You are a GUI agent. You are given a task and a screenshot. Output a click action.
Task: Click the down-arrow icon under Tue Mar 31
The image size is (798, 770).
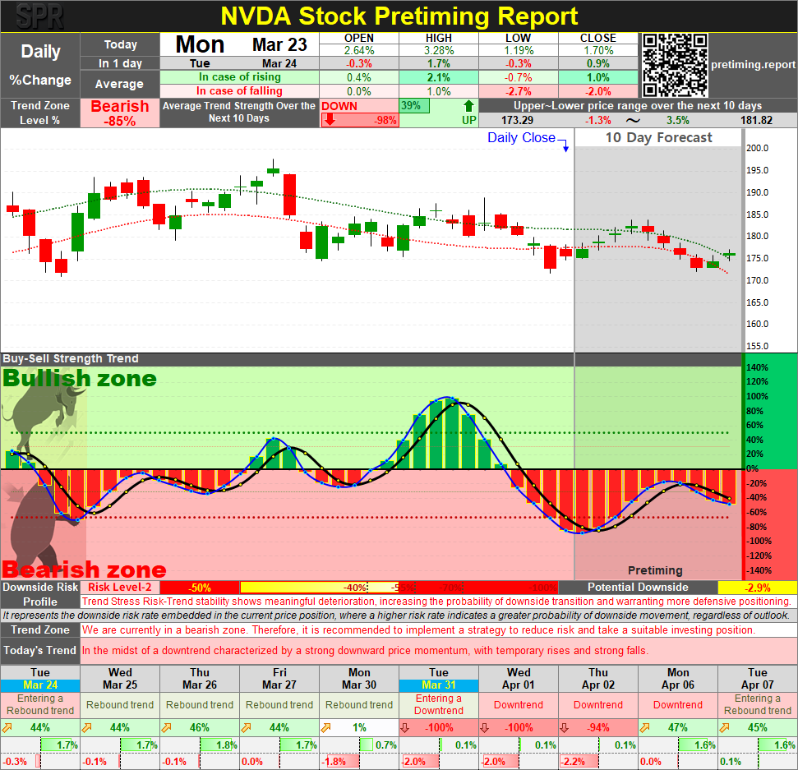point(405,728)
